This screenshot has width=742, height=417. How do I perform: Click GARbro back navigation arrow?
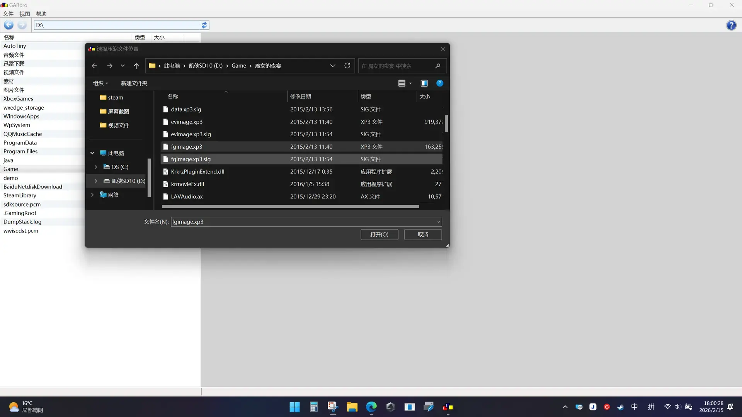9,25
